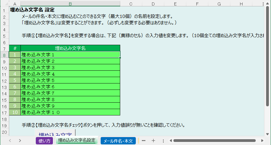
Task: Click the next sheet navigation arrow
Action: click(x=20, y=141)
